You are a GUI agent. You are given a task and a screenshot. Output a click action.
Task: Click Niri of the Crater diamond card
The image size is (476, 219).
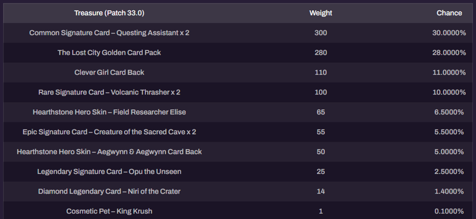(x=109, y=192)
